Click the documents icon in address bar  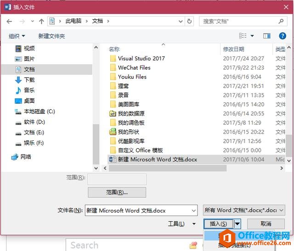[x=52, y=21]
